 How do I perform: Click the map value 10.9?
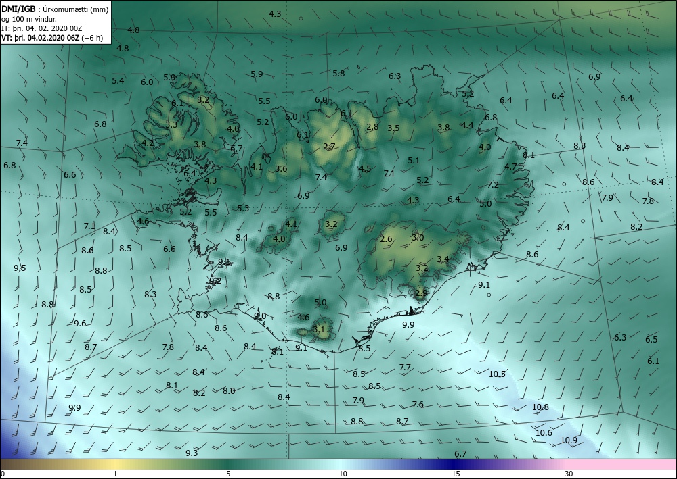[x=569, y=440]
